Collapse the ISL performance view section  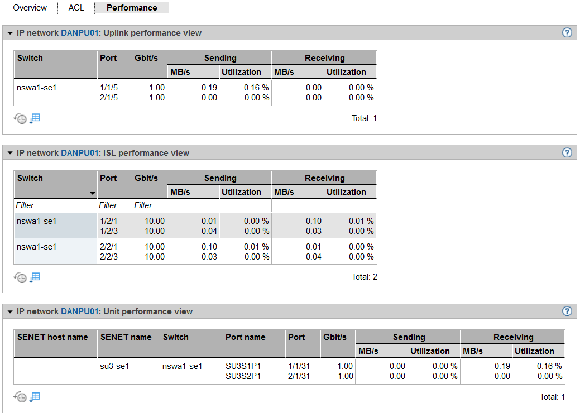click(x=9, y=154)
